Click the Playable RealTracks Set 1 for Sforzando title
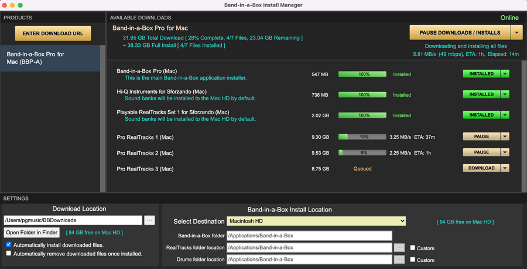Viewport: 527px width, 269px height. click(173, 112)
